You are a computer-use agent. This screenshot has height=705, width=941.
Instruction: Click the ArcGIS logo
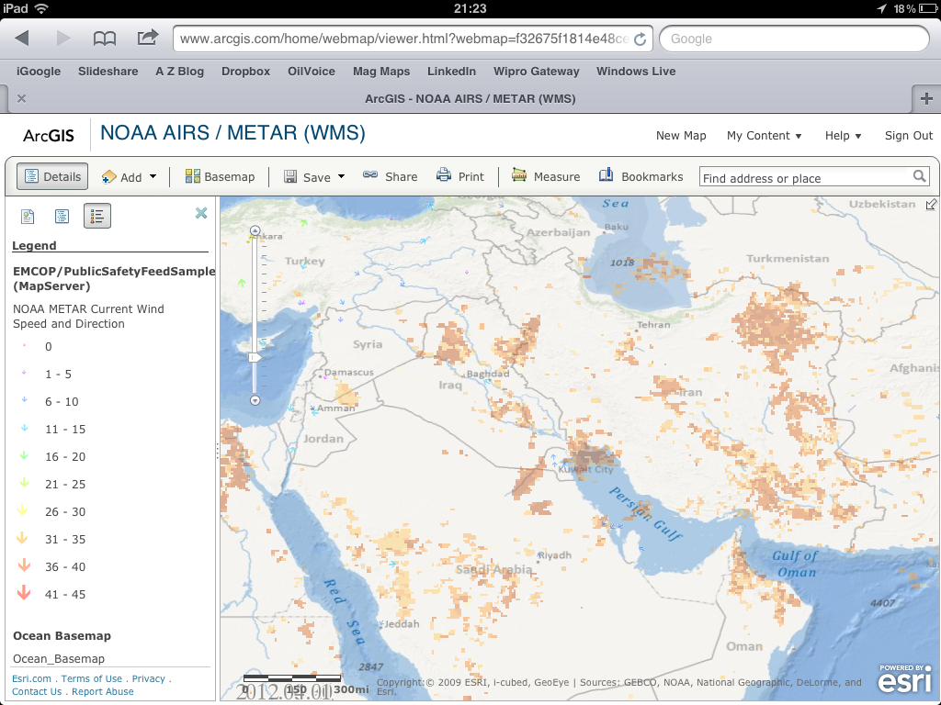point(49,135)
